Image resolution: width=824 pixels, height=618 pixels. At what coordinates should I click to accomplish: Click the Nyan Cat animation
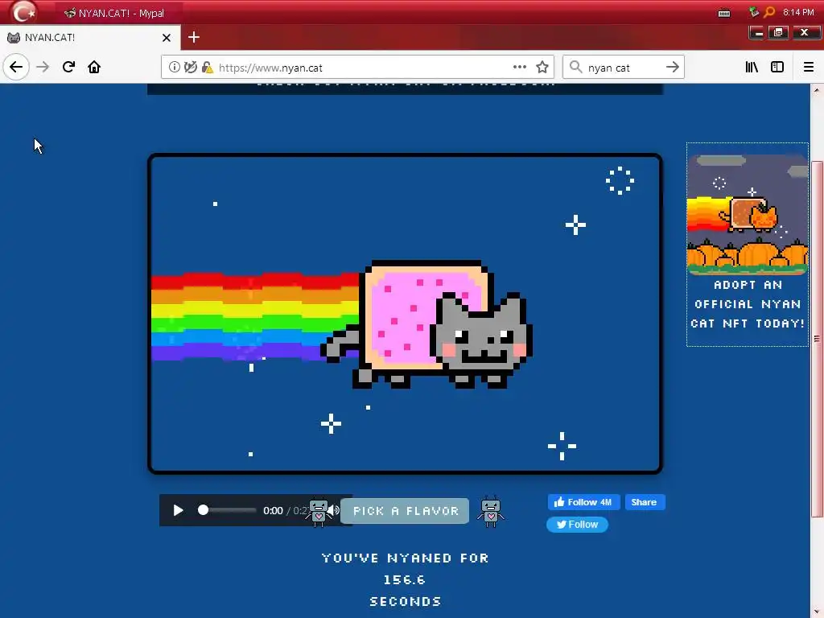pyautogui.click(x=405, y=314)
